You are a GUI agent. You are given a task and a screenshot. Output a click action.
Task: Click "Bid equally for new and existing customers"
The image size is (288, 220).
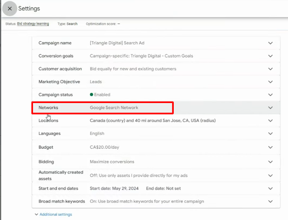[x=133, y=69]
